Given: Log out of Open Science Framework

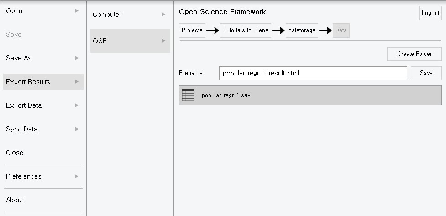Looking at the screenshot, I should pos(430,13).
